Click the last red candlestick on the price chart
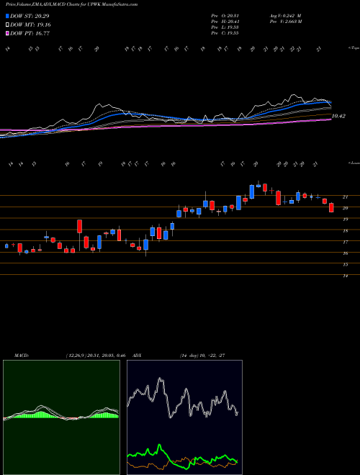 coord(331,207)
